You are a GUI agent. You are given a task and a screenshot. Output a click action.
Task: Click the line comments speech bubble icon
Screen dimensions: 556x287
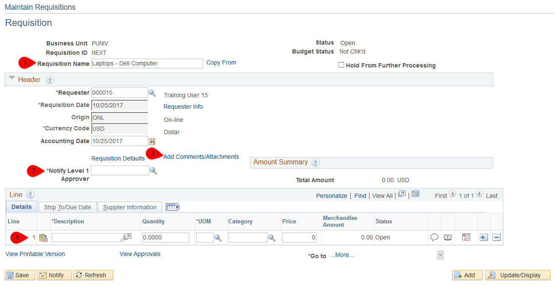click(434, 237)
